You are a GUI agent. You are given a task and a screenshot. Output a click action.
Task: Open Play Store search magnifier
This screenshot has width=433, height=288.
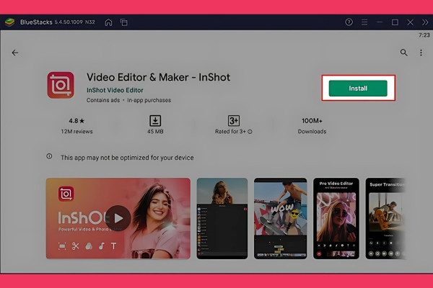tap(403, 53)
